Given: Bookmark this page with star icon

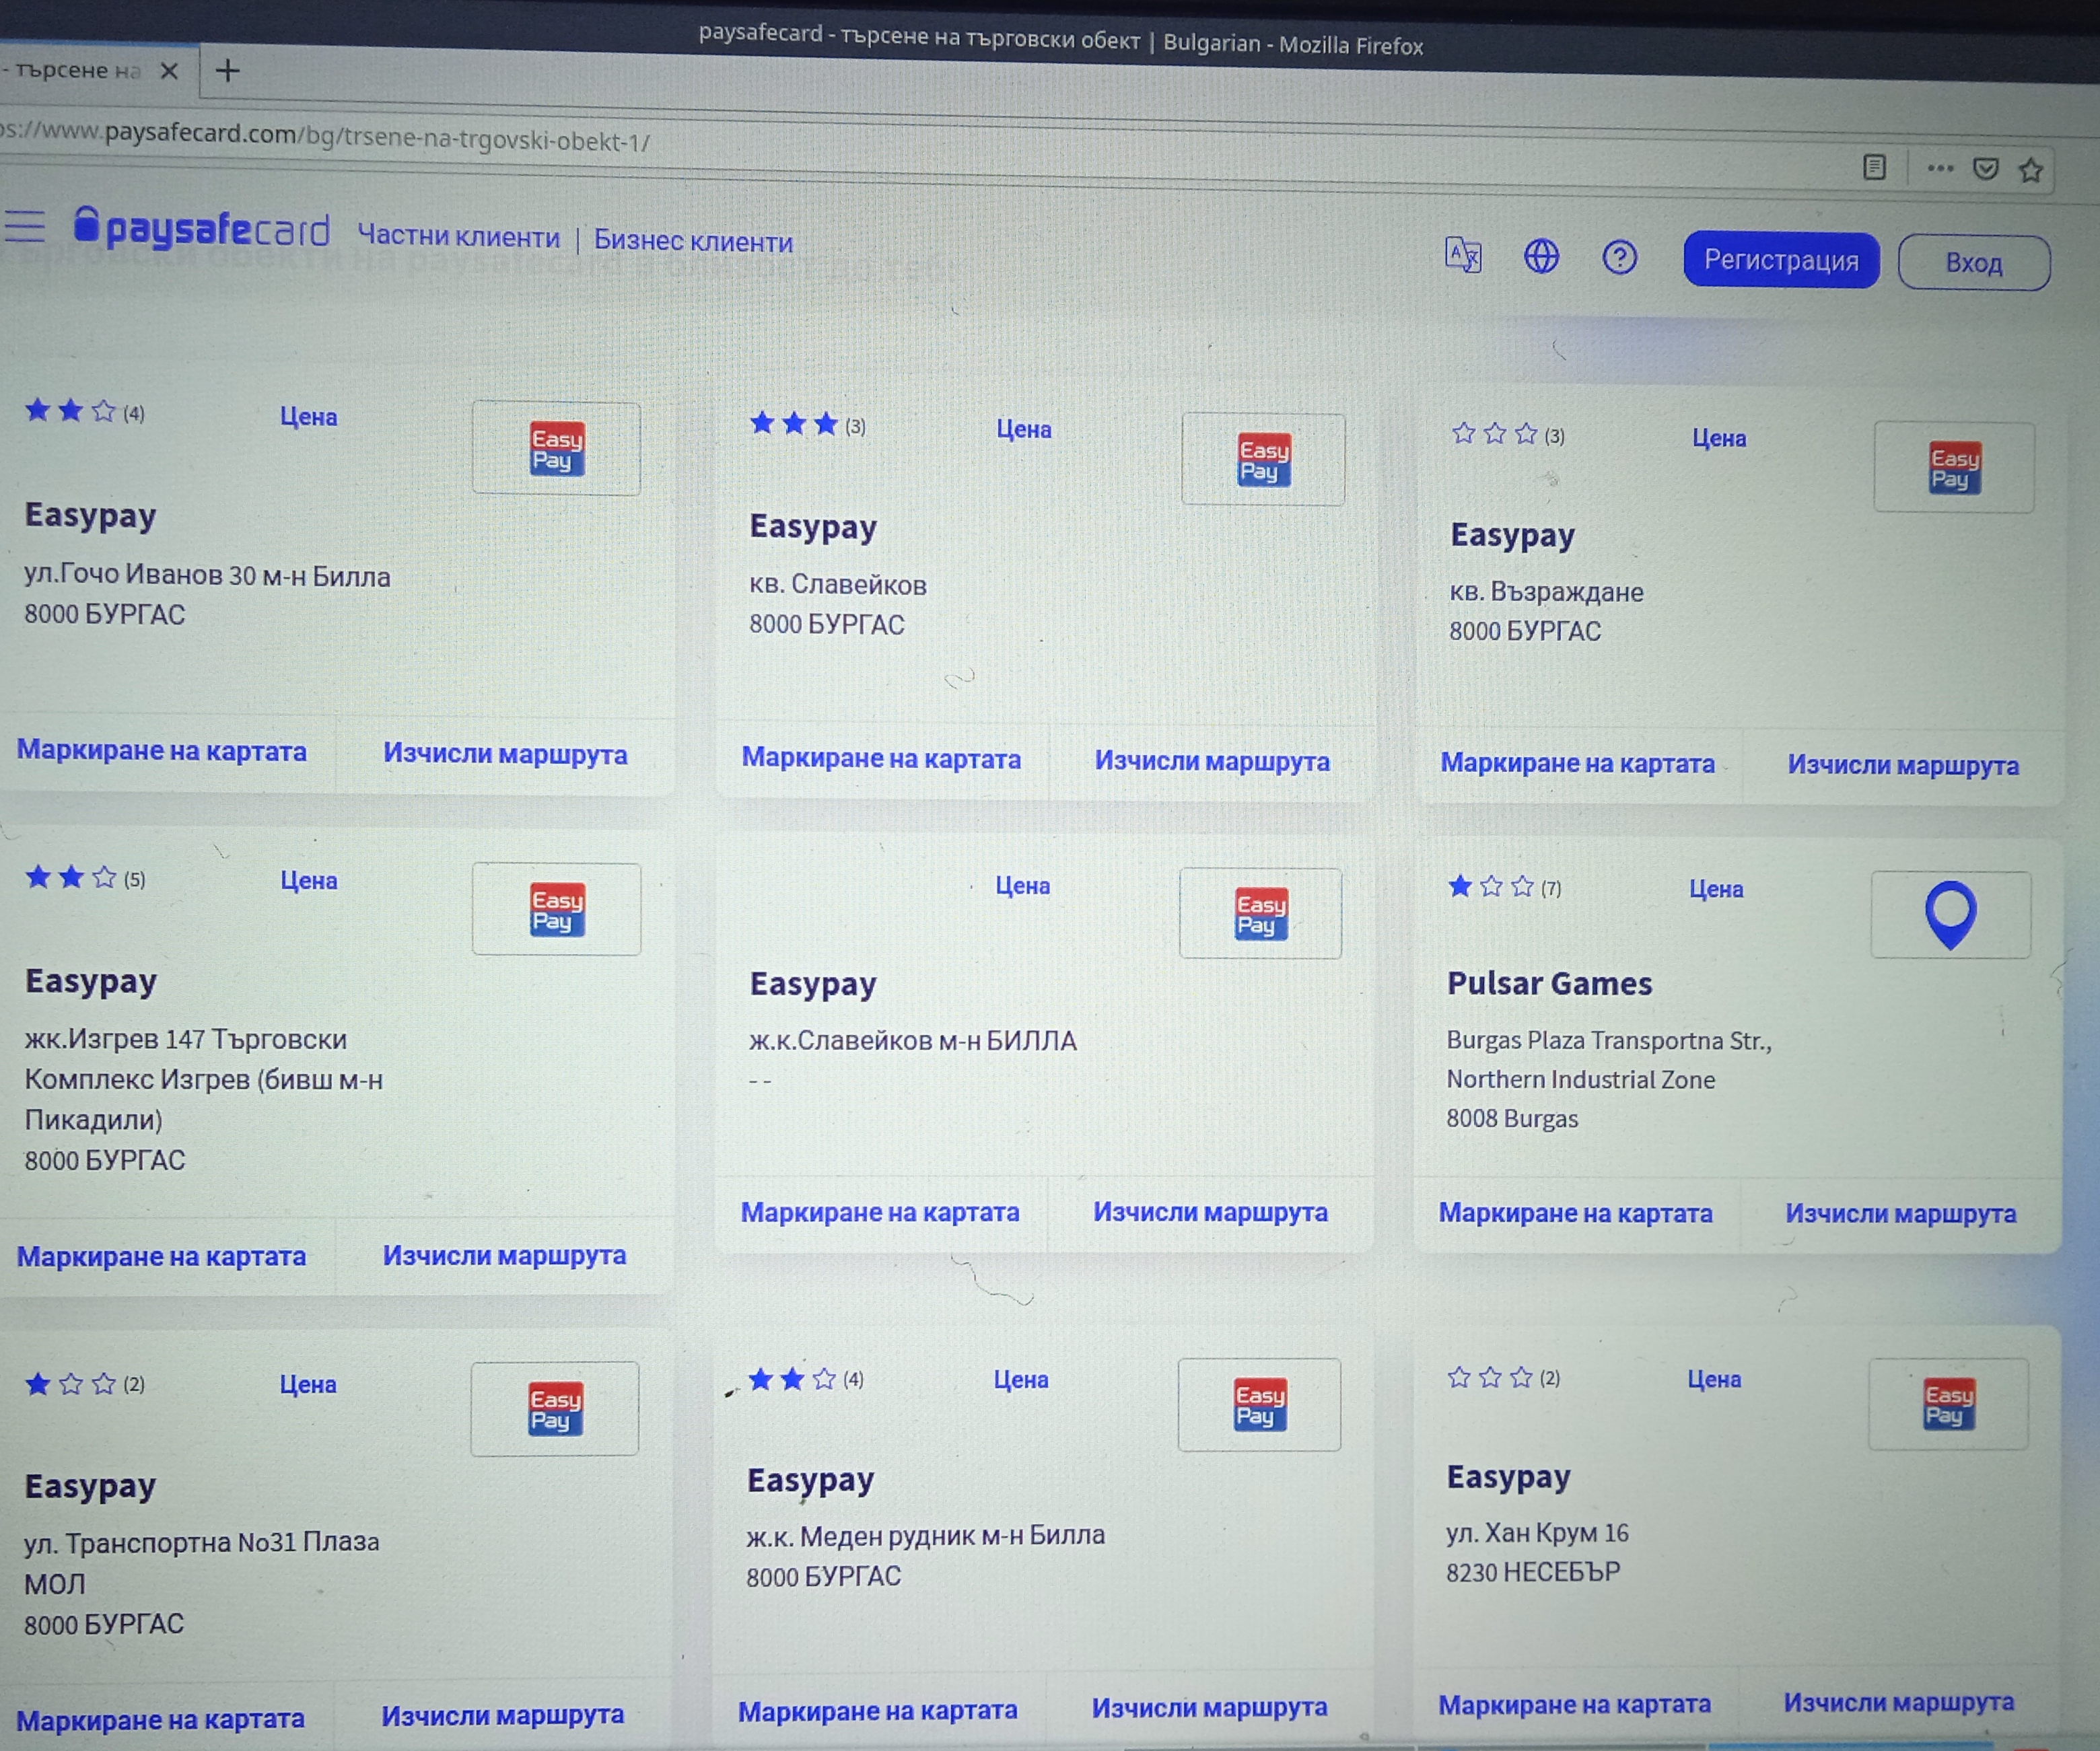Looking at the screenshot, I should (x=2030, y=171).
